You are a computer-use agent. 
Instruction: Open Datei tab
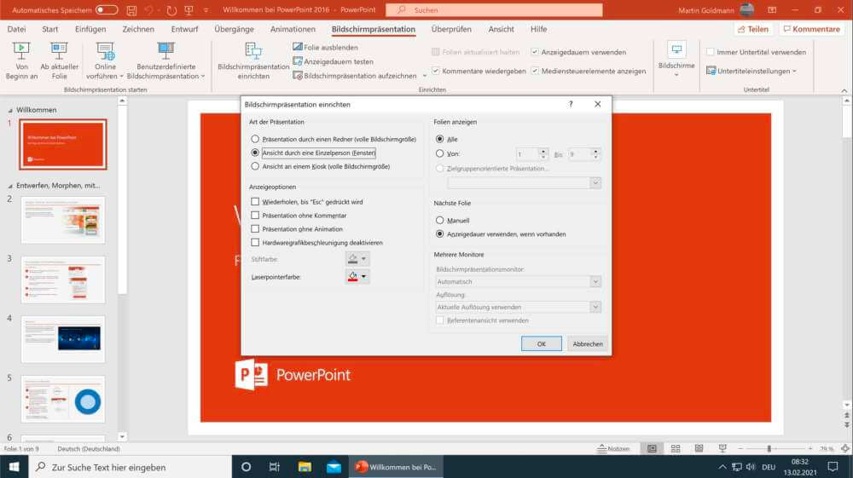[x=16, y=29]
